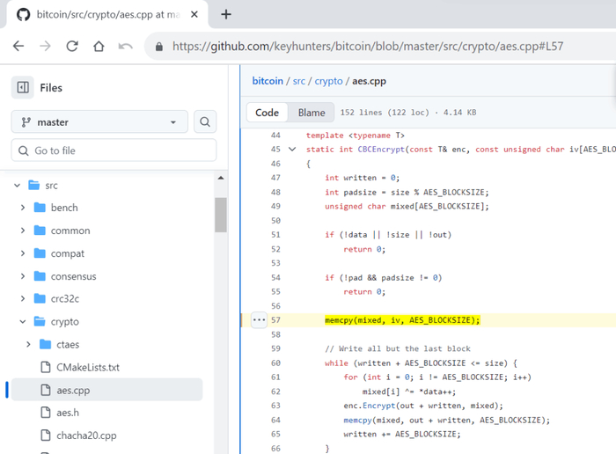Reload the page with refresh icon
The height and width of the screenshot is (454, 616).
[72, 47]
